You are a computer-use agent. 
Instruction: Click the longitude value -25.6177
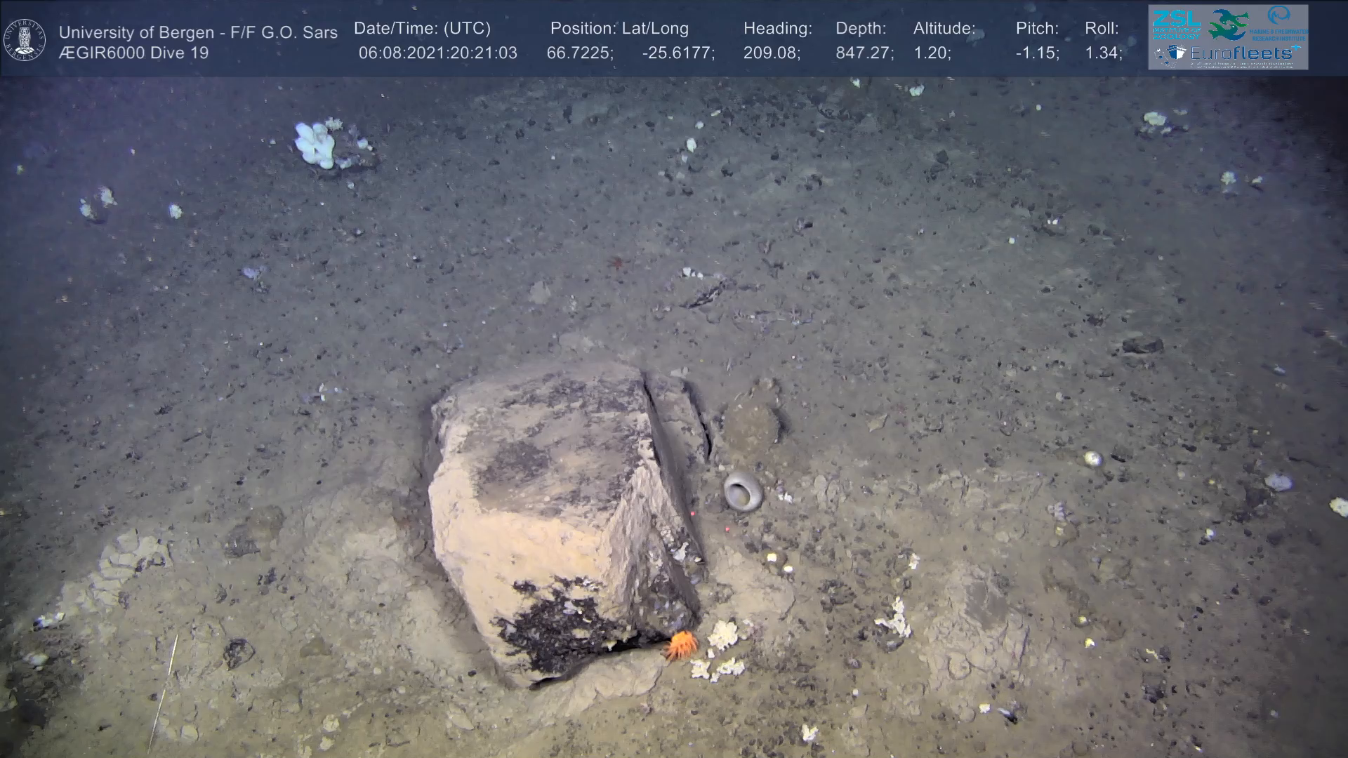pos(678,53)
